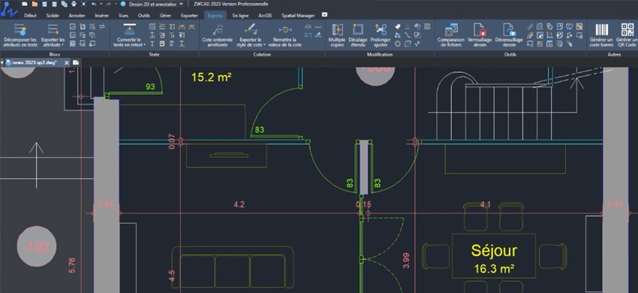Click the Open folder icon in quick access toolbar
The image size is (638, 293).
[35, 4]
